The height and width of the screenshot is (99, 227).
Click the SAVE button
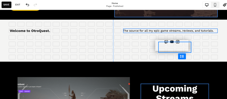[6, 5]
